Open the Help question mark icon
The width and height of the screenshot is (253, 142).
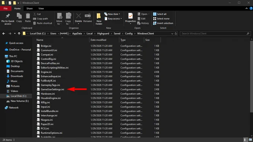(251, 9)
